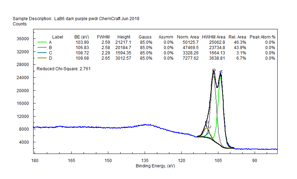Click the Height column header
The width and height of the screenshot is (297, 179).
coord(124,37)
